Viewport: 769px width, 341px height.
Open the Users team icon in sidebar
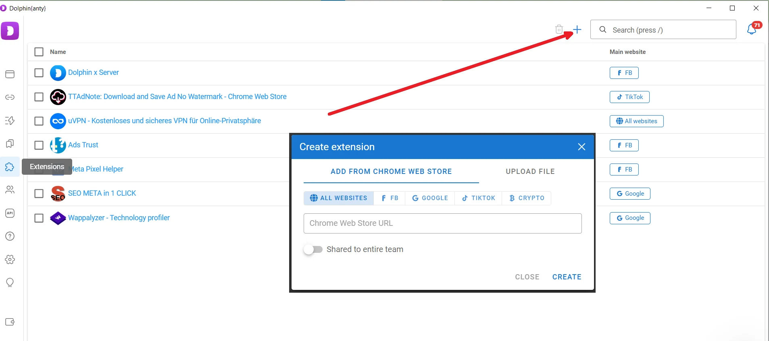[10, 190]
